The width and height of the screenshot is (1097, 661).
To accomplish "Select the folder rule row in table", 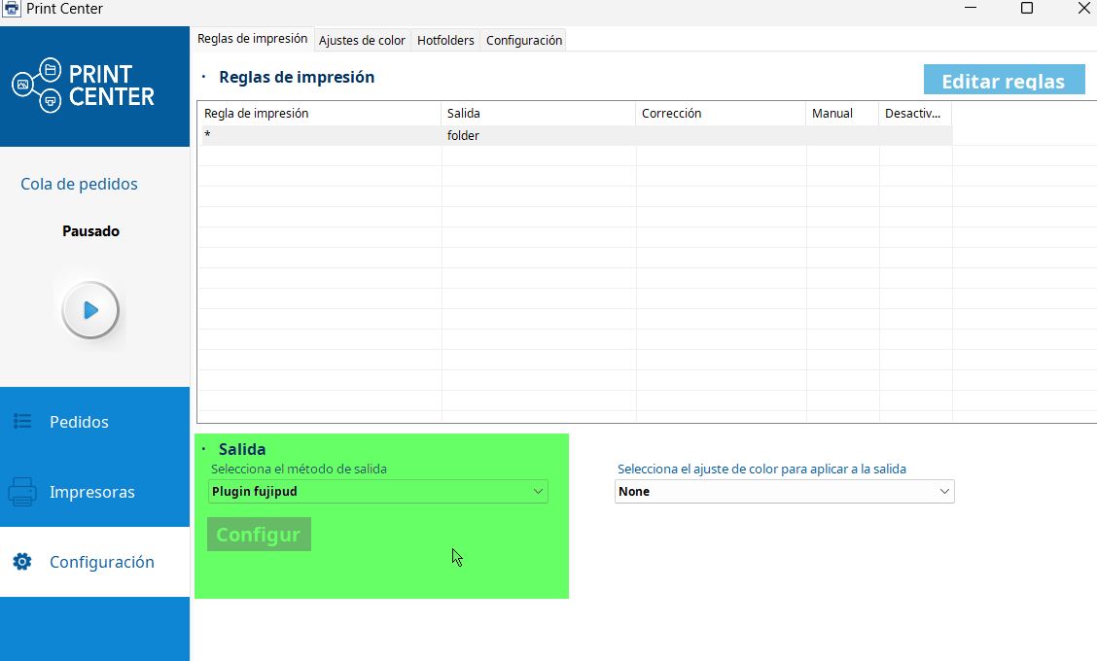I will 463,136.
